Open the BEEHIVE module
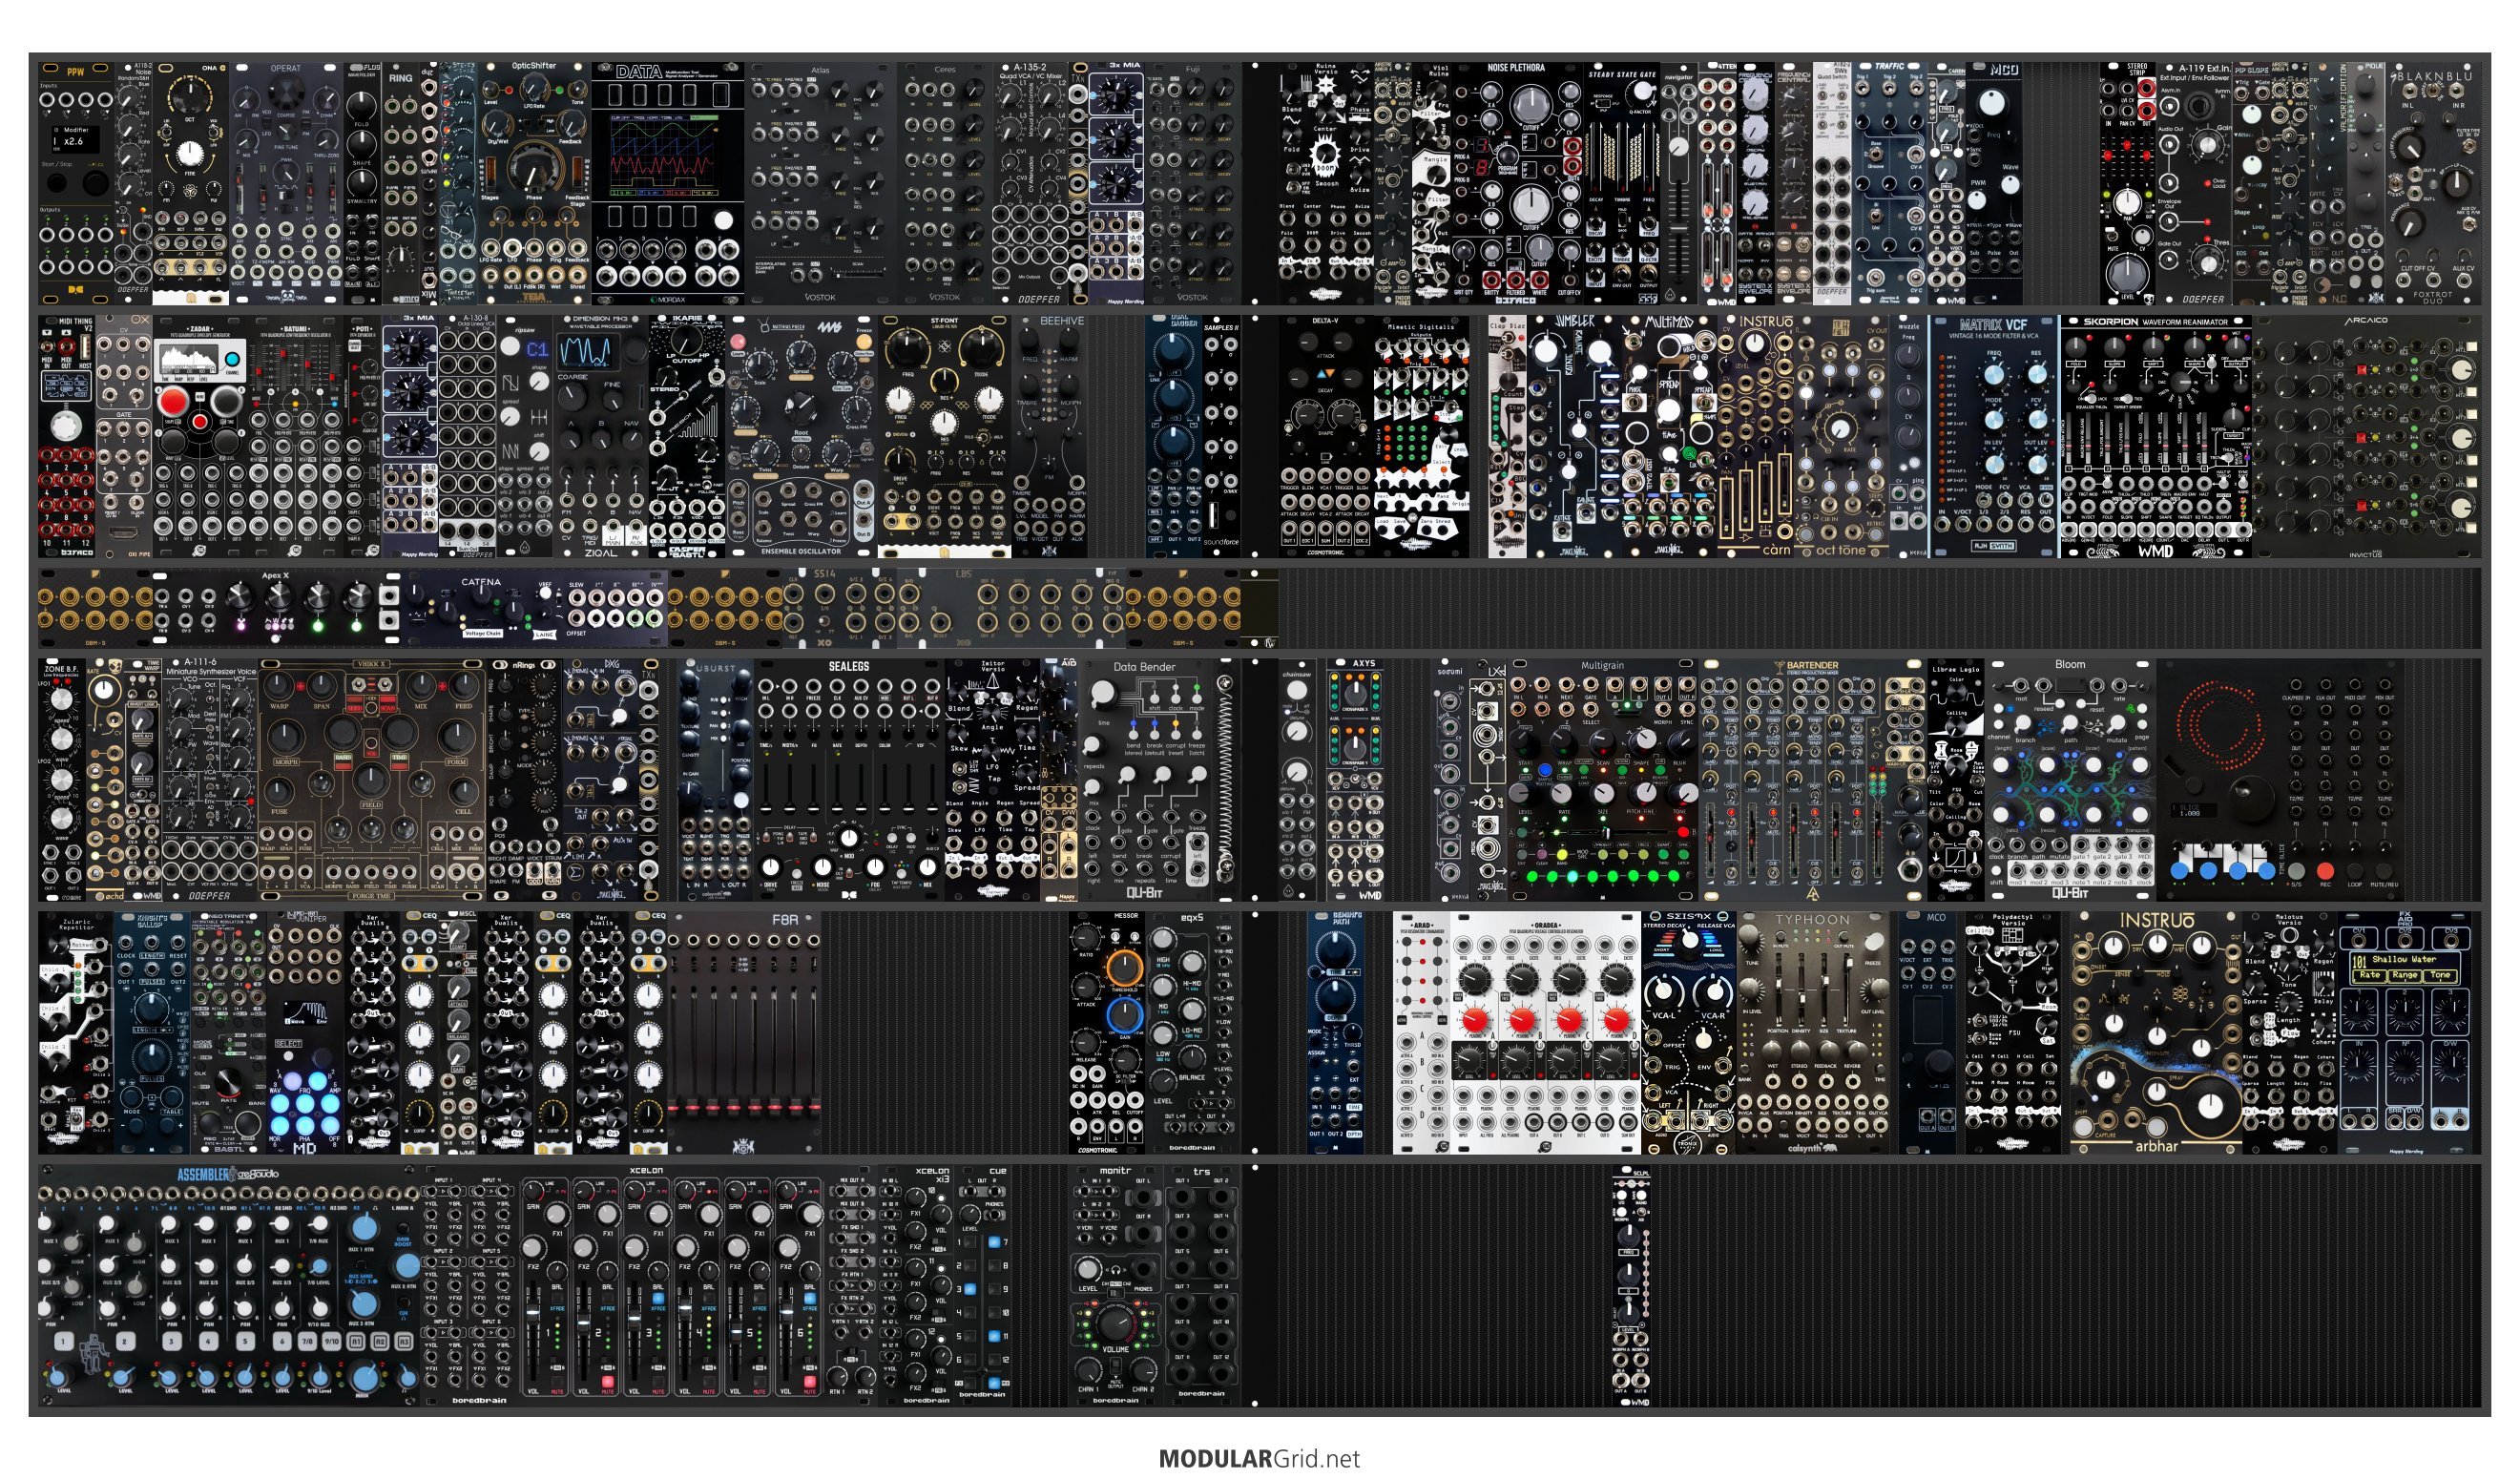The image size is (2520, 1479). tap(1049, 436)
